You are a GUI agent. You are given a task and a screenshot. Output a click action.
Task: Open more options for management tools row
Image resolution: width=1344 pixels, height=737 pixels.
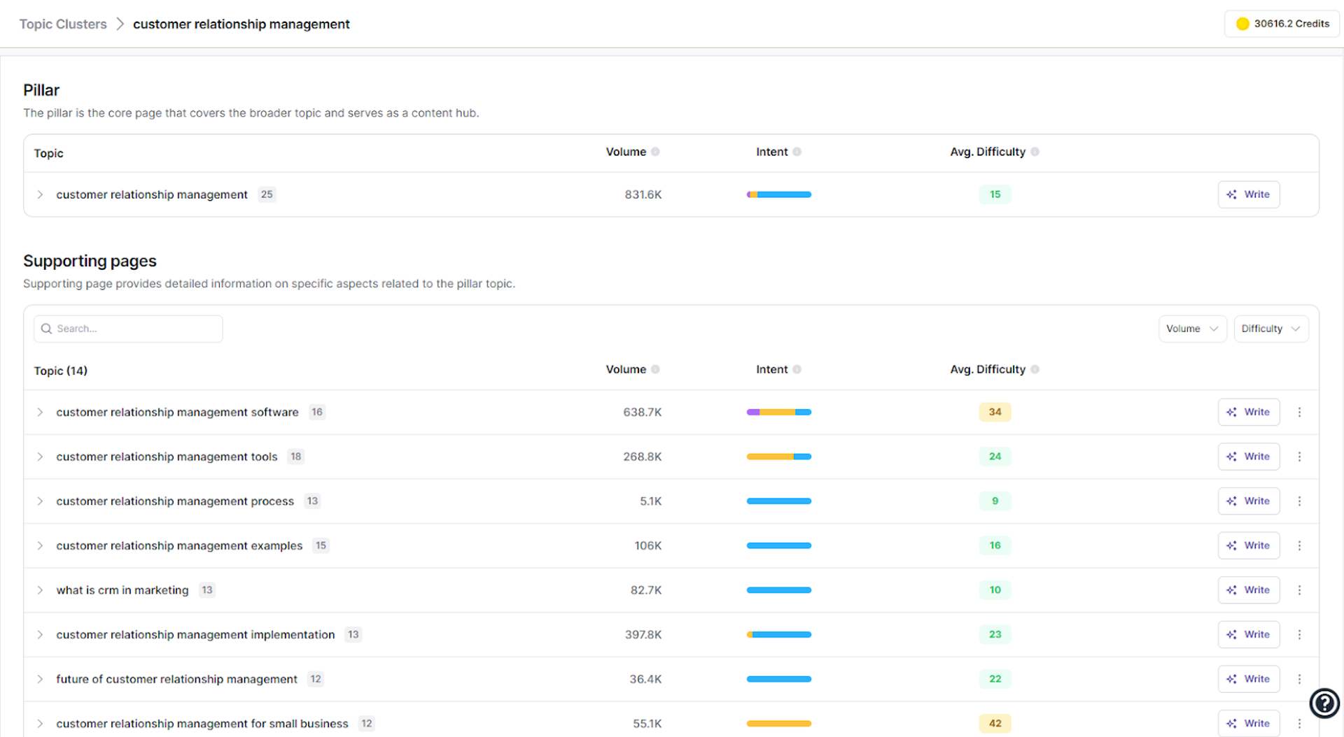1299,457
